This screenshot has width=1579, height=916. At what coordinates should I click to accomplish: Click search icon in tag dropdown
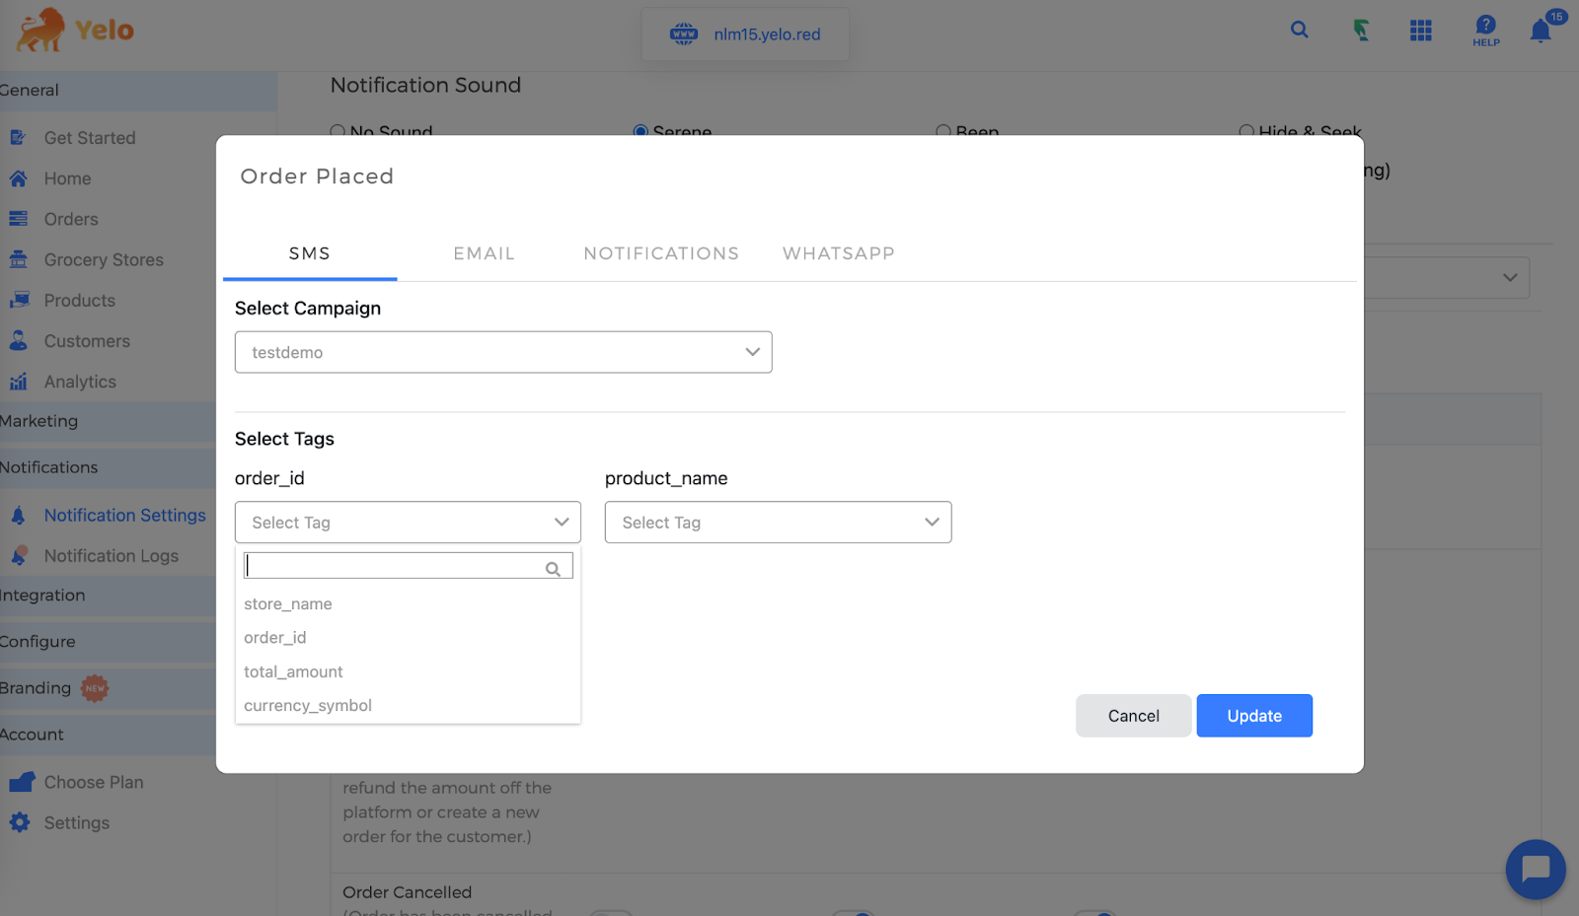click(x=553, y=569)
